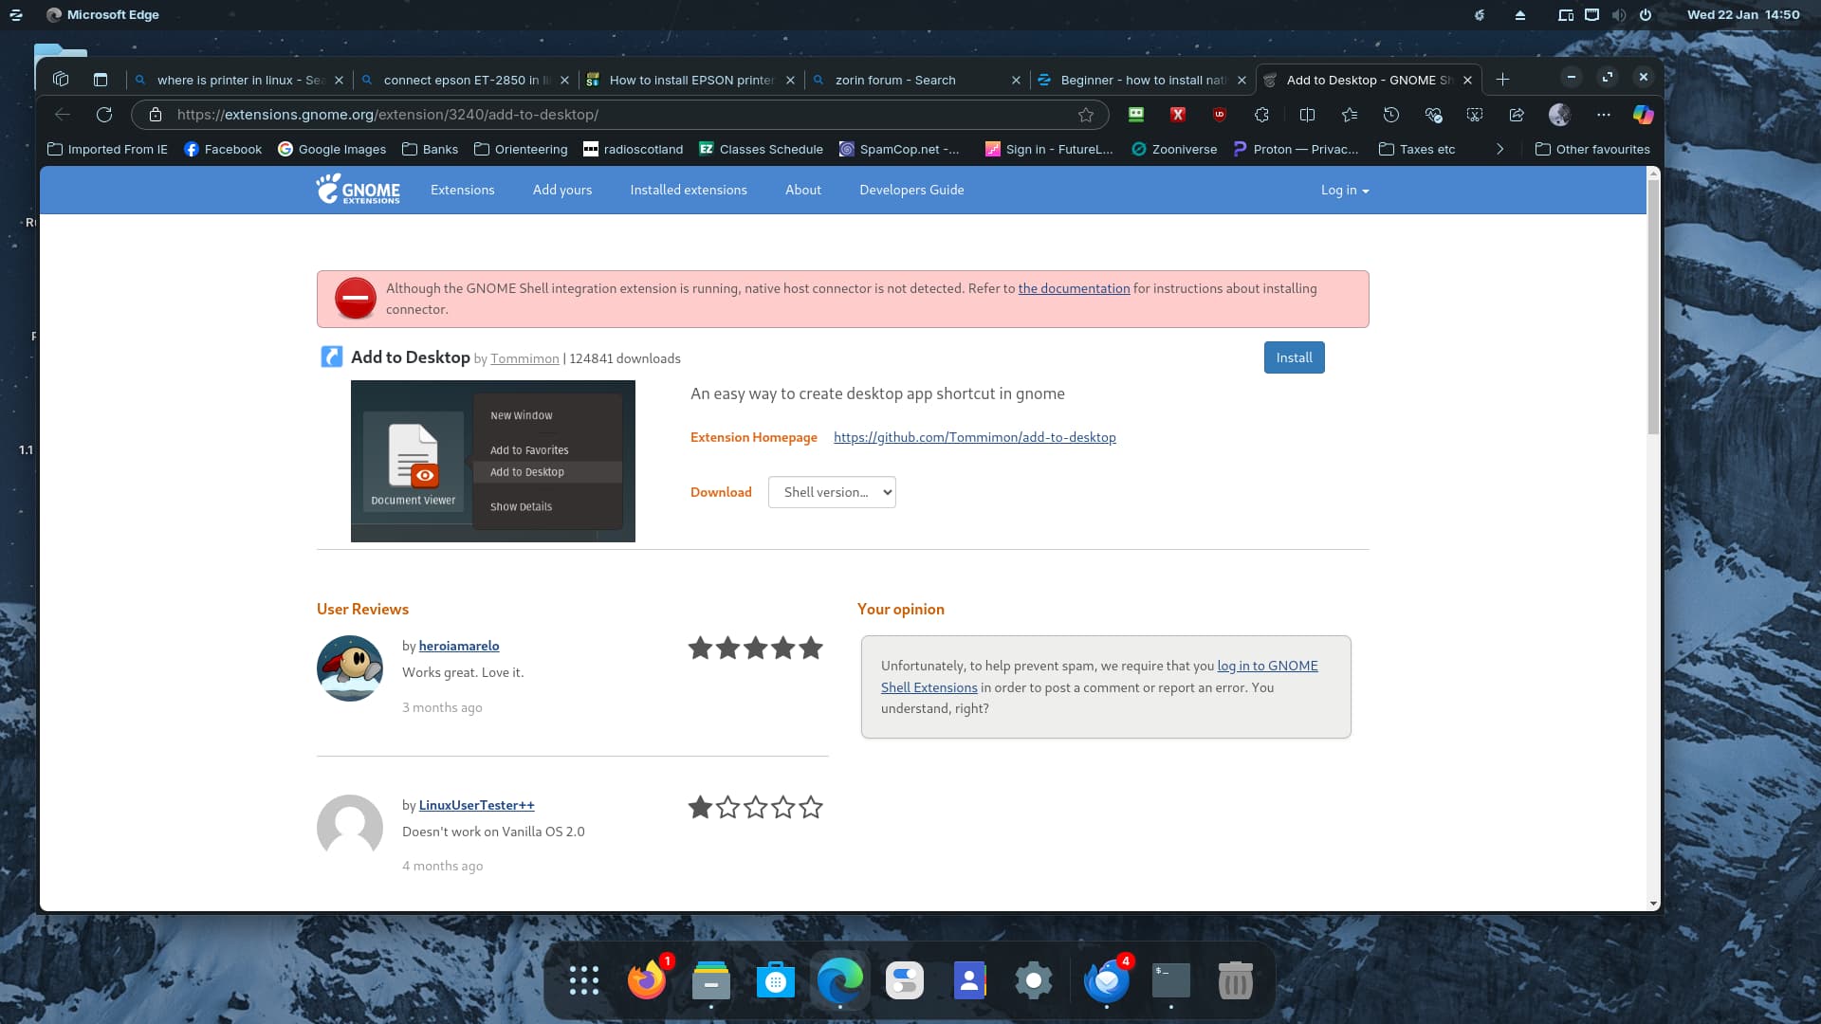The image size is (1821, 1024).
Task: Open reviewer LinuxUserTester++ profile
Action: tap(476, 805)
